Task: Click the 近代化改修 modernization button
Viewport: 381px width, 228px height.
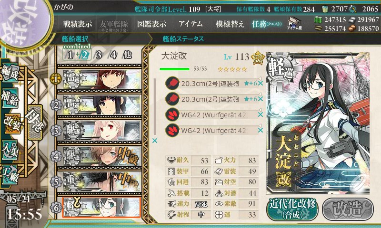Action: (292, 209)
